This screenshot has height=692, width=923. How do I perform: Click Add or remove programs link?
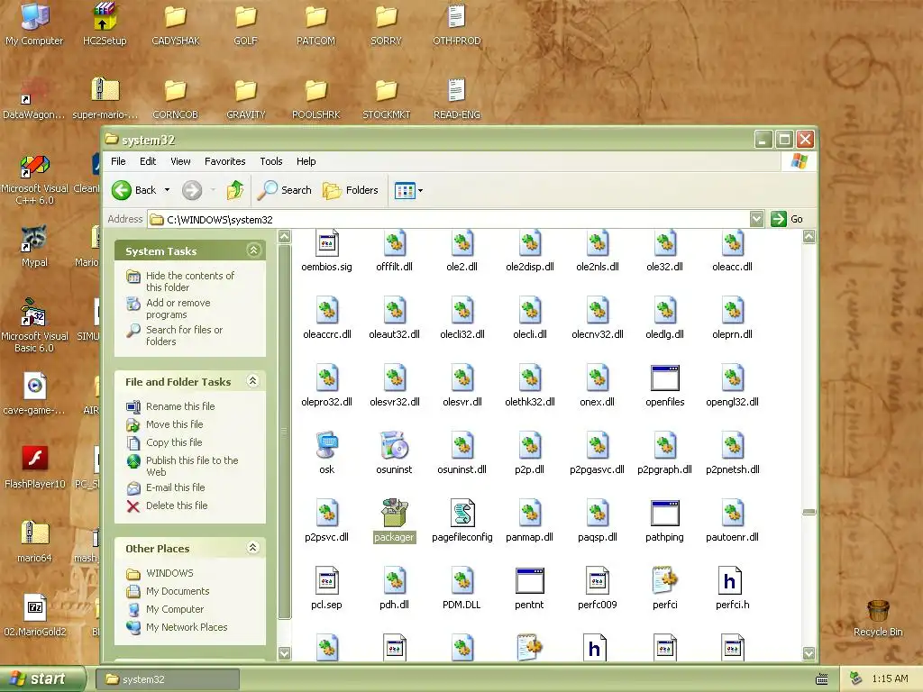pos(178,308)
